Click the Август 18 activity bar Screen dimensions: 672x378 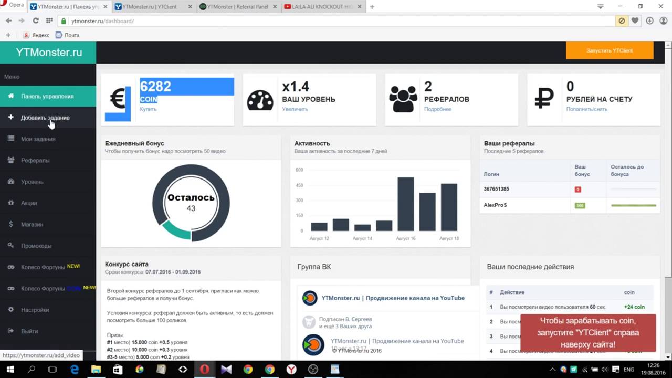[449, 207]
